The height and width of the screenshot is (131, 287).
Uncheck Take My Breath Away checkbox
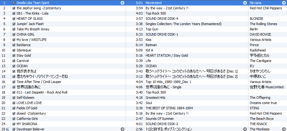14,29
